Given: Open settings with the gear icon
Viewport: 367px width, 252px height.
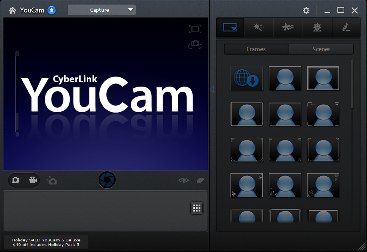Looking at the screenshot, I should click(x=306, y=11).
